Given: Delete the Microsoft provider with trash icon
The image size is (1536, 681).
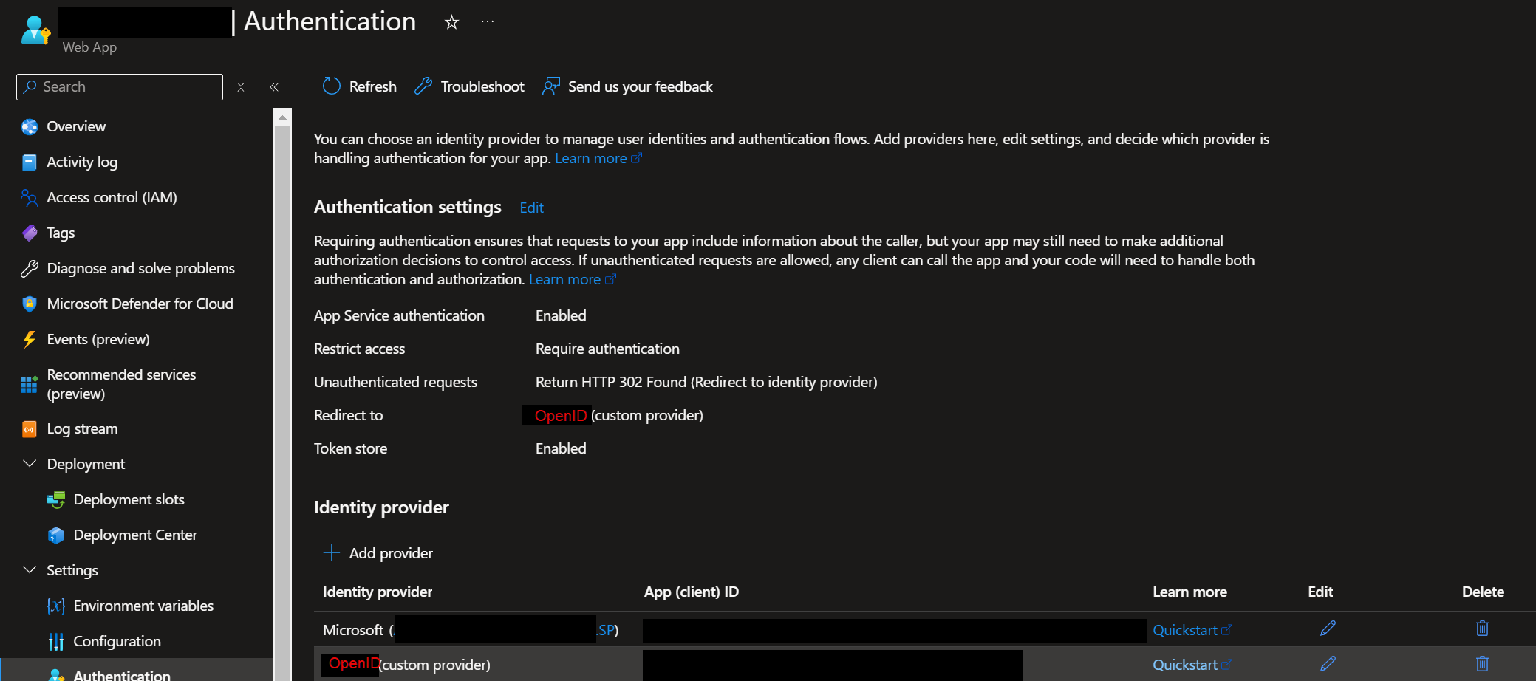Looking at the screenshot, I should (x=1482, y=629).
